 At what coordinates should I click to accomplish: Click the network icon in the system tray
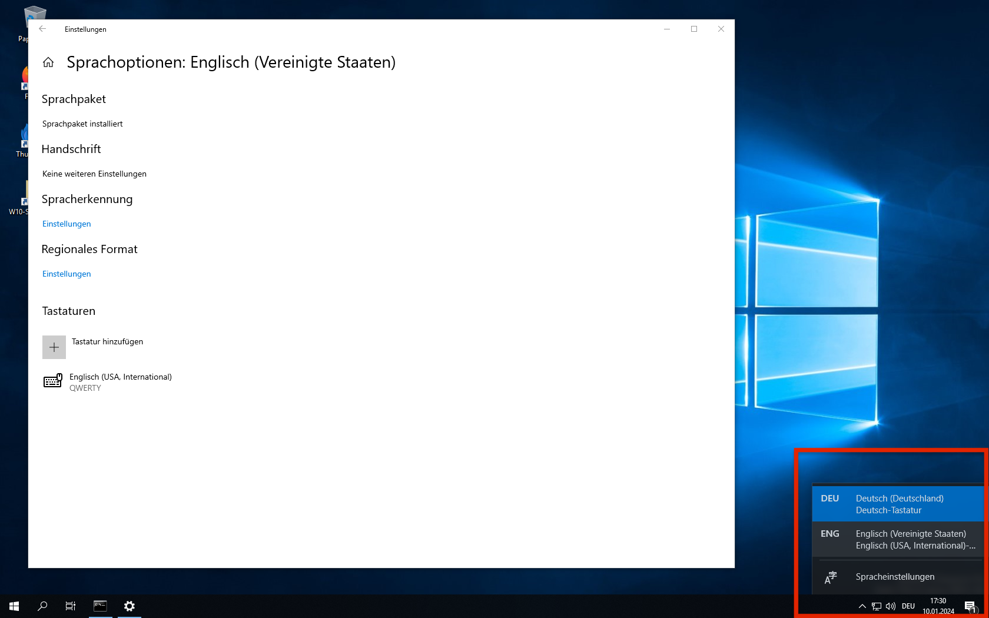pos(877,606)
